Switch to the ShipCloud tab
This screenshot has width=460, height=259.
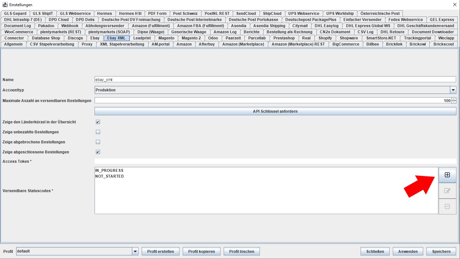click(x=272, y=14)
